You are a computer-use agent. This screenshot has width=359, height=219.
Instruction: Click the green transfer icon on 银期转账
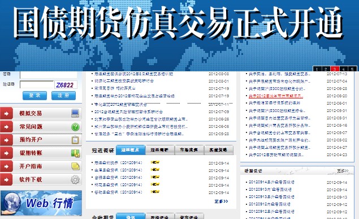coord(75,153)
